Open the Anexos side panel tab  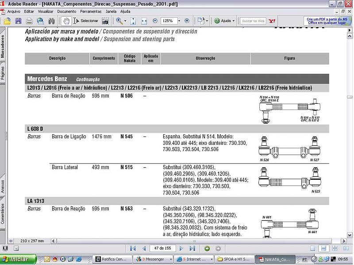3,186
